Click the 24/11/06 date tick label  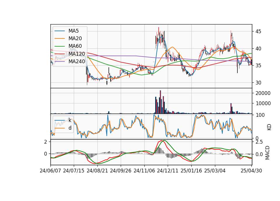click(x=144, y=171)
